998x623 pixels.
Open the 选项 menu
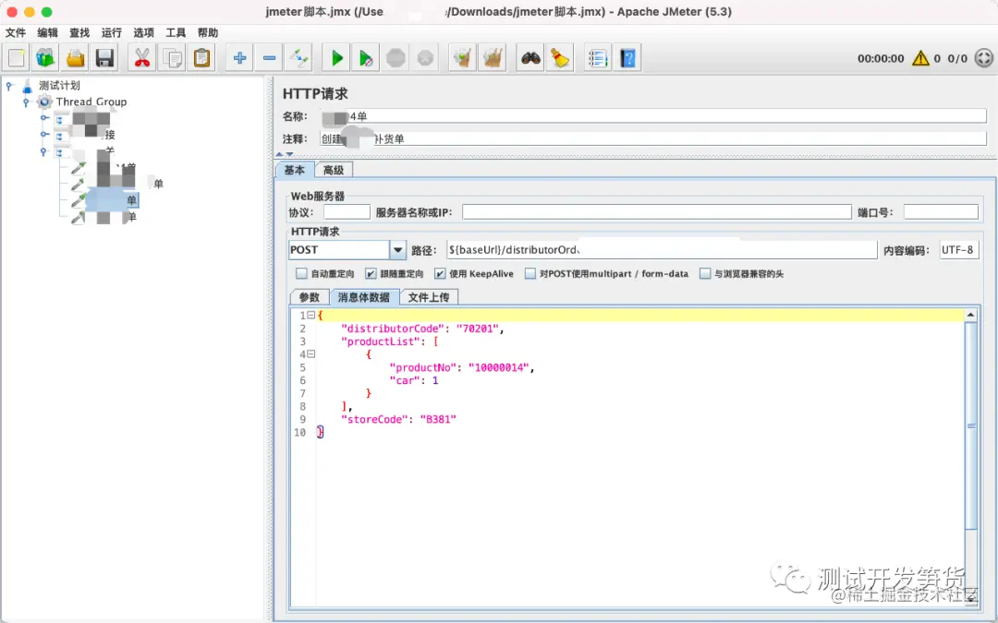point(144,32)
